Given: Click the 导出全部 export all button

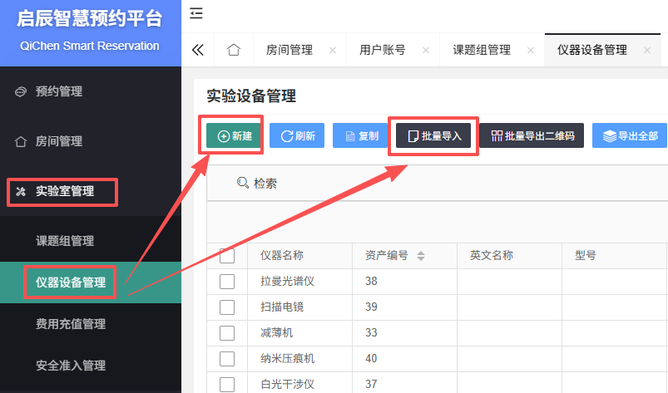Looking at the screenshot, I should coord(630,135).
